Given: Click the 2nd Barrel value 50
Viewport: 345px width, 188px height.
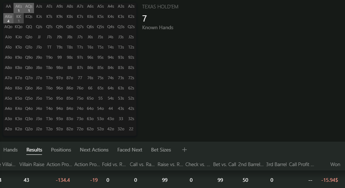Looking at the screenshot, I should [245, 180].
